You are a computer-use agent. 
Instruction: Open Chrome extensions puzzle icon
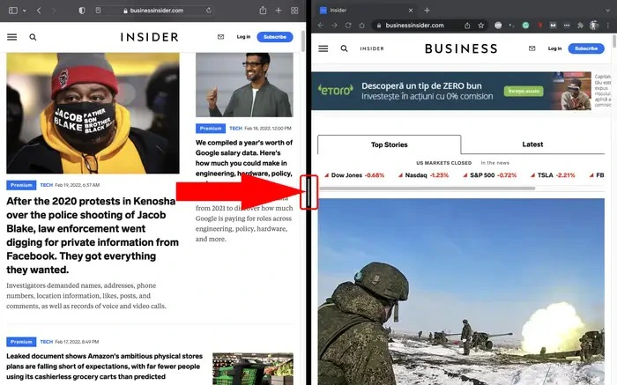580,26
